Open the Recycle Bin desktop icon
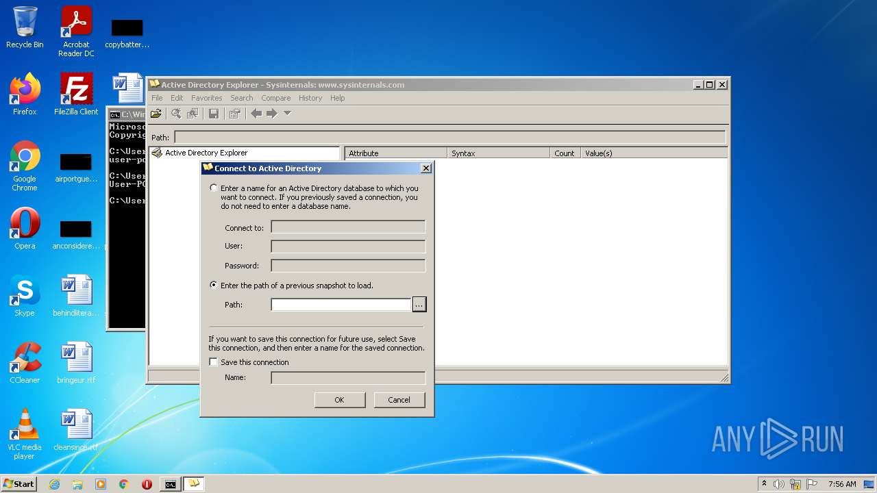The width and height of the screenshot is (877, 493). [x=25, y=27]
